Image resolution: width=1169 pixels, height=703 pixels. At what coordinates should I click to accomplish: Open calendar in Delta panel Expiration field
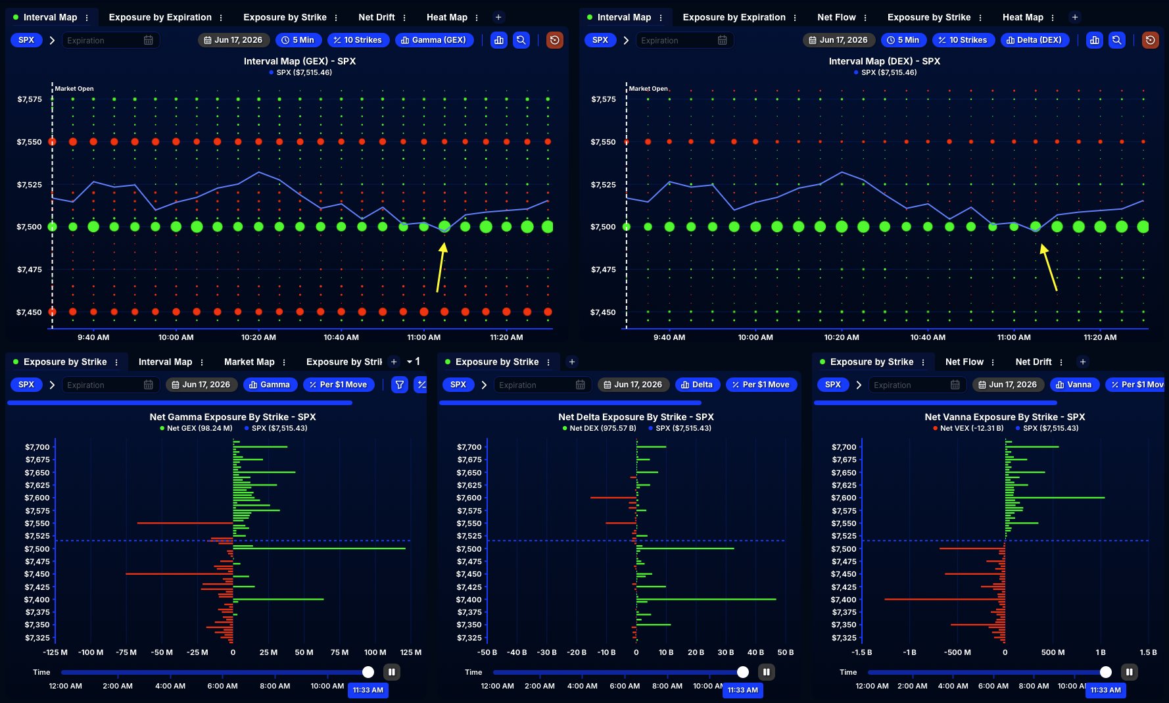(x=581, y=385)
